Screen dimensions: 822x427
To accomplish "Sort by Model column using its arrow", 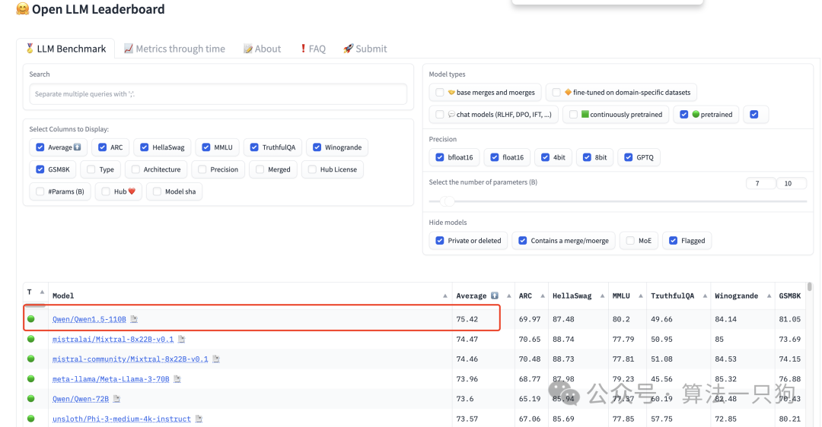I will (445, 296).
